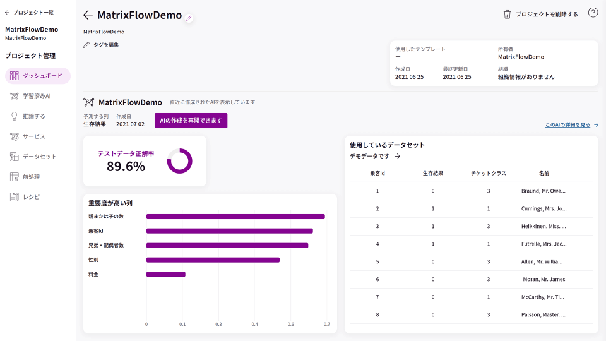606x341 pixels.
Task: Open 学習済みAI in the sidebar
Action: pyautogui.click(x=38, y=96)
